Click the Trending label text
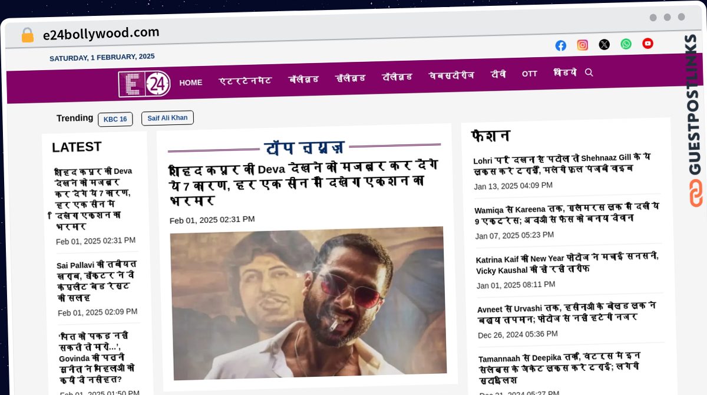The image size is (707, 395). 75,118
